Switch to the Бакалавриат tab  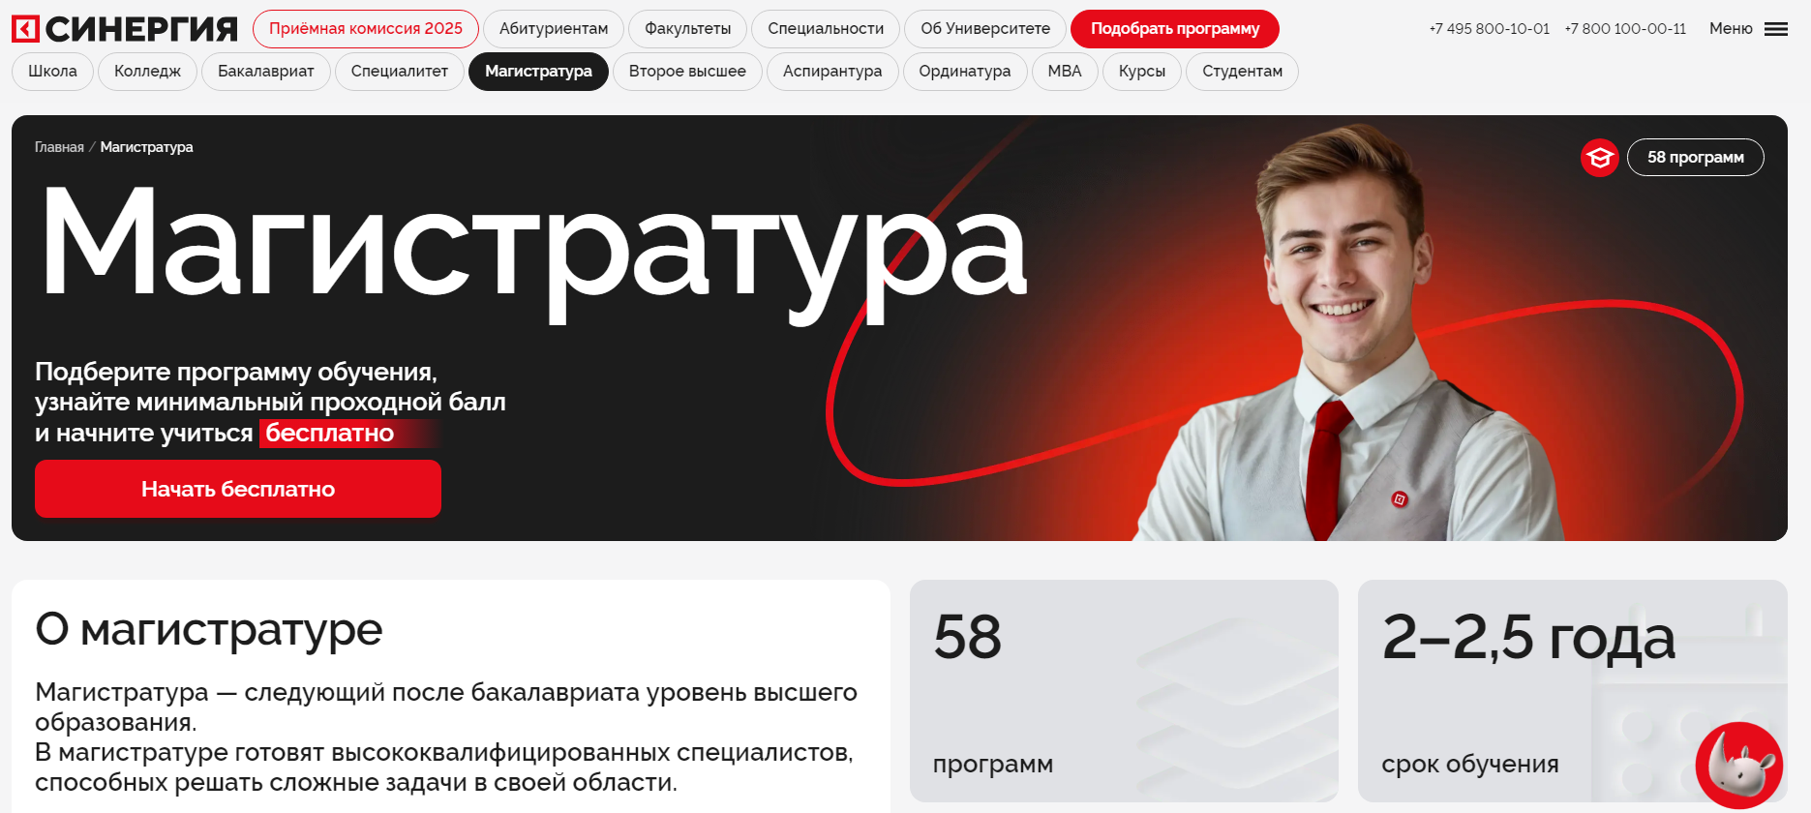pyautogui.click(x=266, y=72)
